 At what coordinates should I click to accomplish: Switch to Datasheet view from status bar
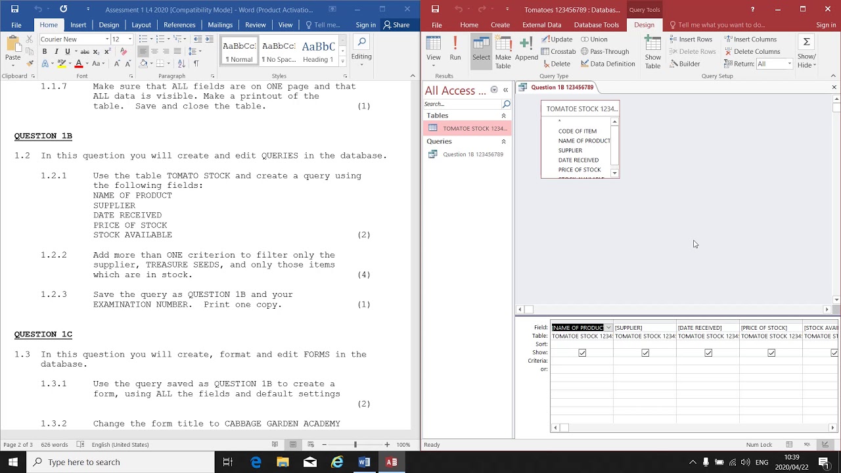coord(789,445)
